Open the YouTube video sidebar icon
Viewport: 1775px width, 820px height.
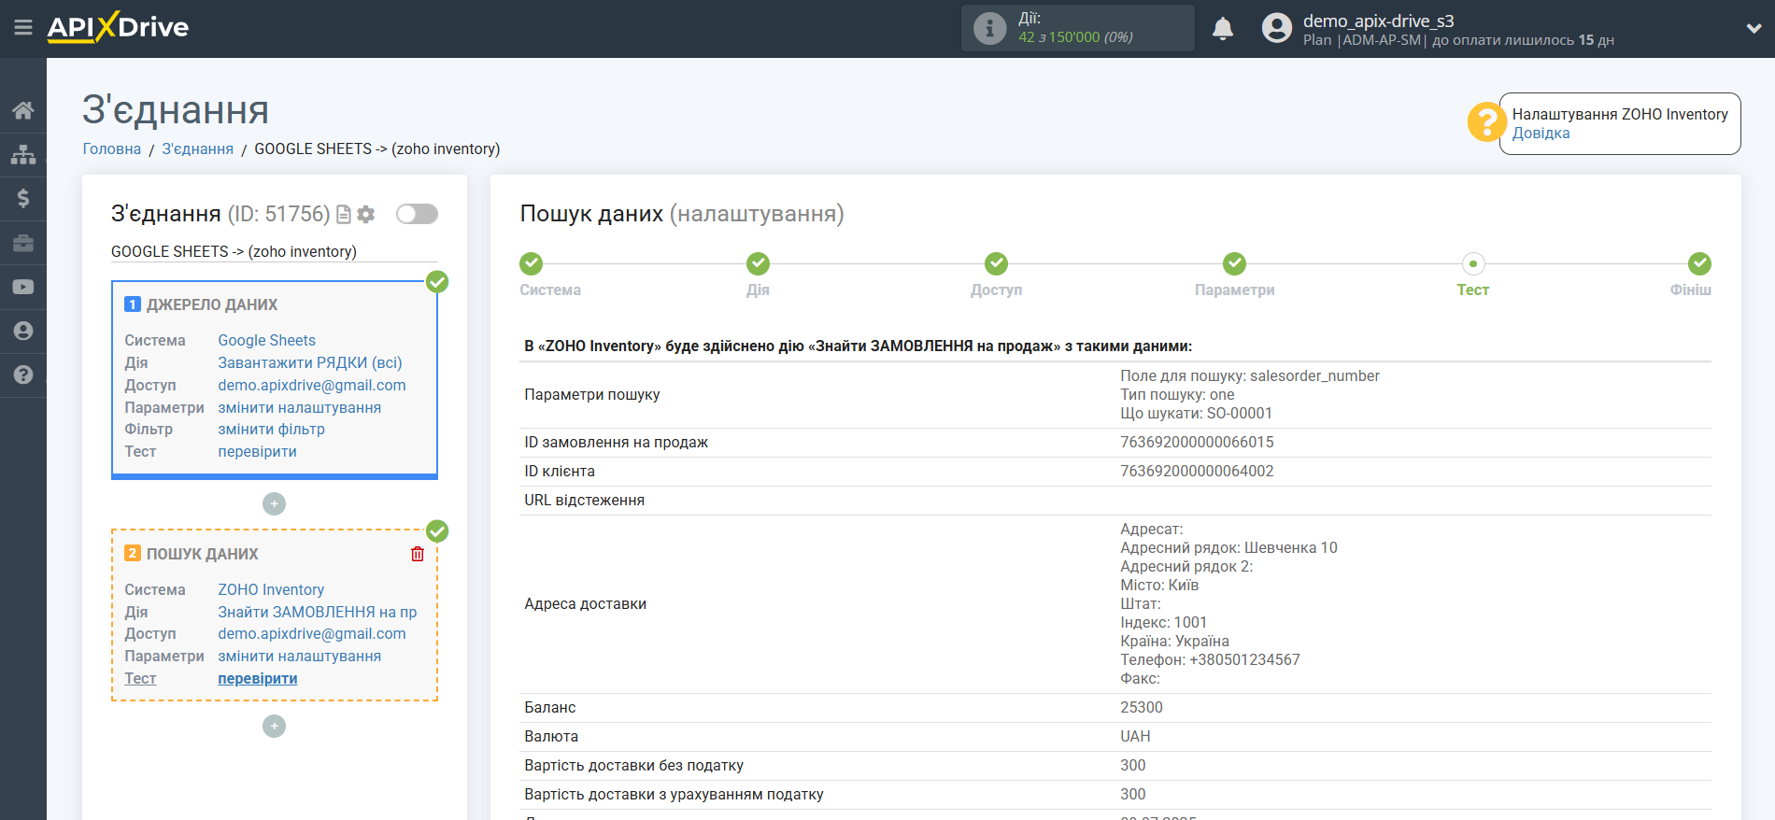pyautogui.click(x=23, y=287)
